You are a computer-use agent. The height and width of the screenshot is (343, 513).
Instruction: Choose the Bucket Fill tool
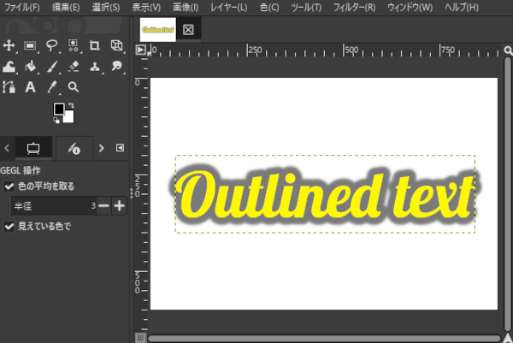[31, 66]
